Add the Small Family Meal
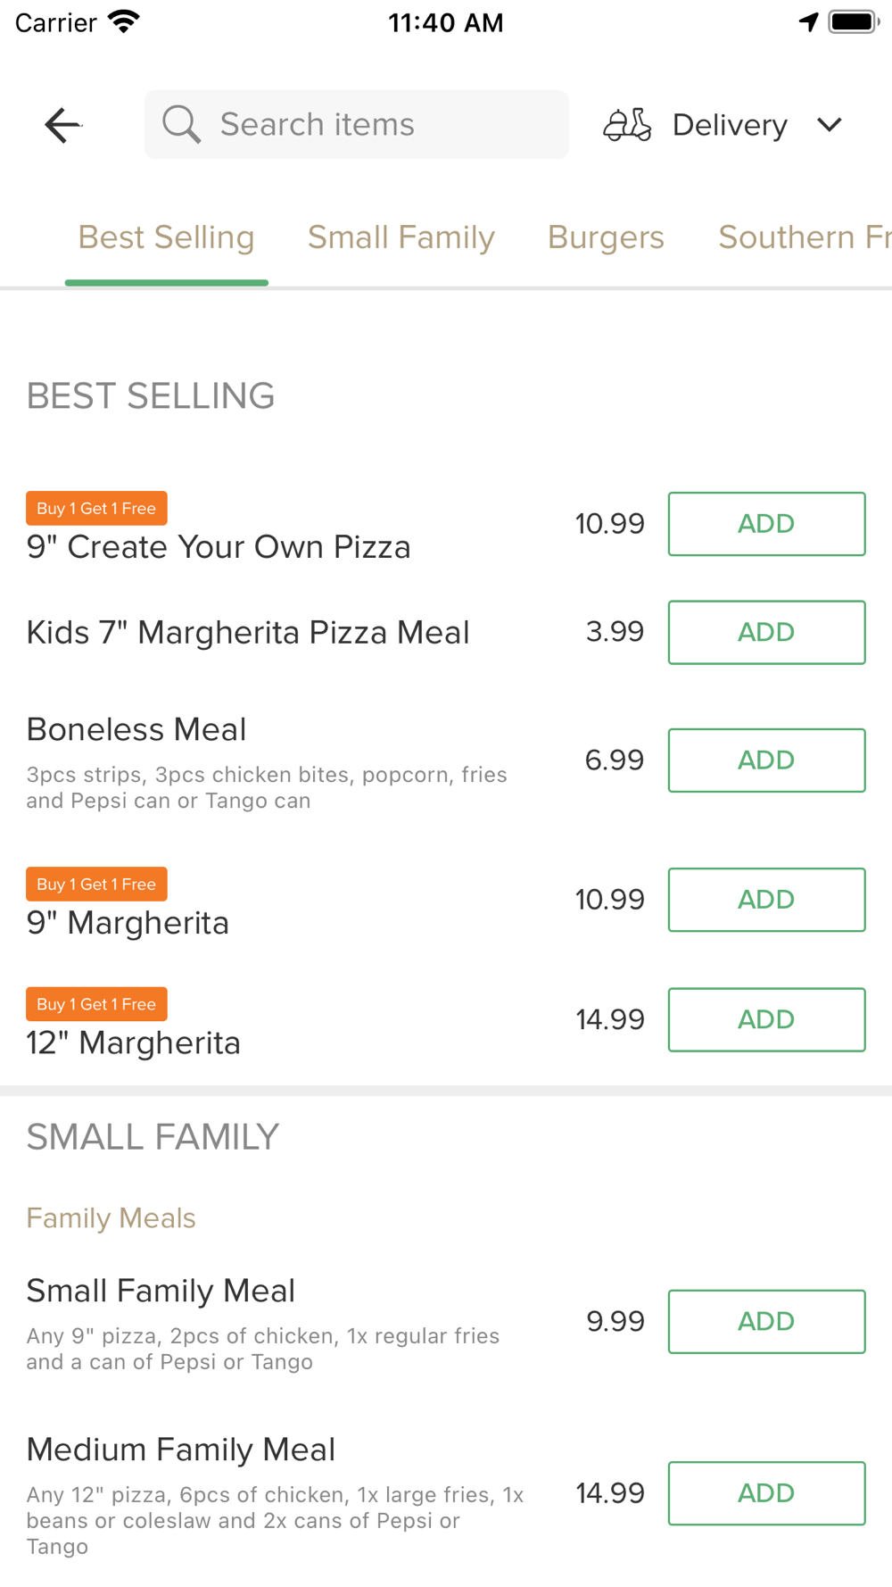892x1587 pixels. pos(766,1322)
